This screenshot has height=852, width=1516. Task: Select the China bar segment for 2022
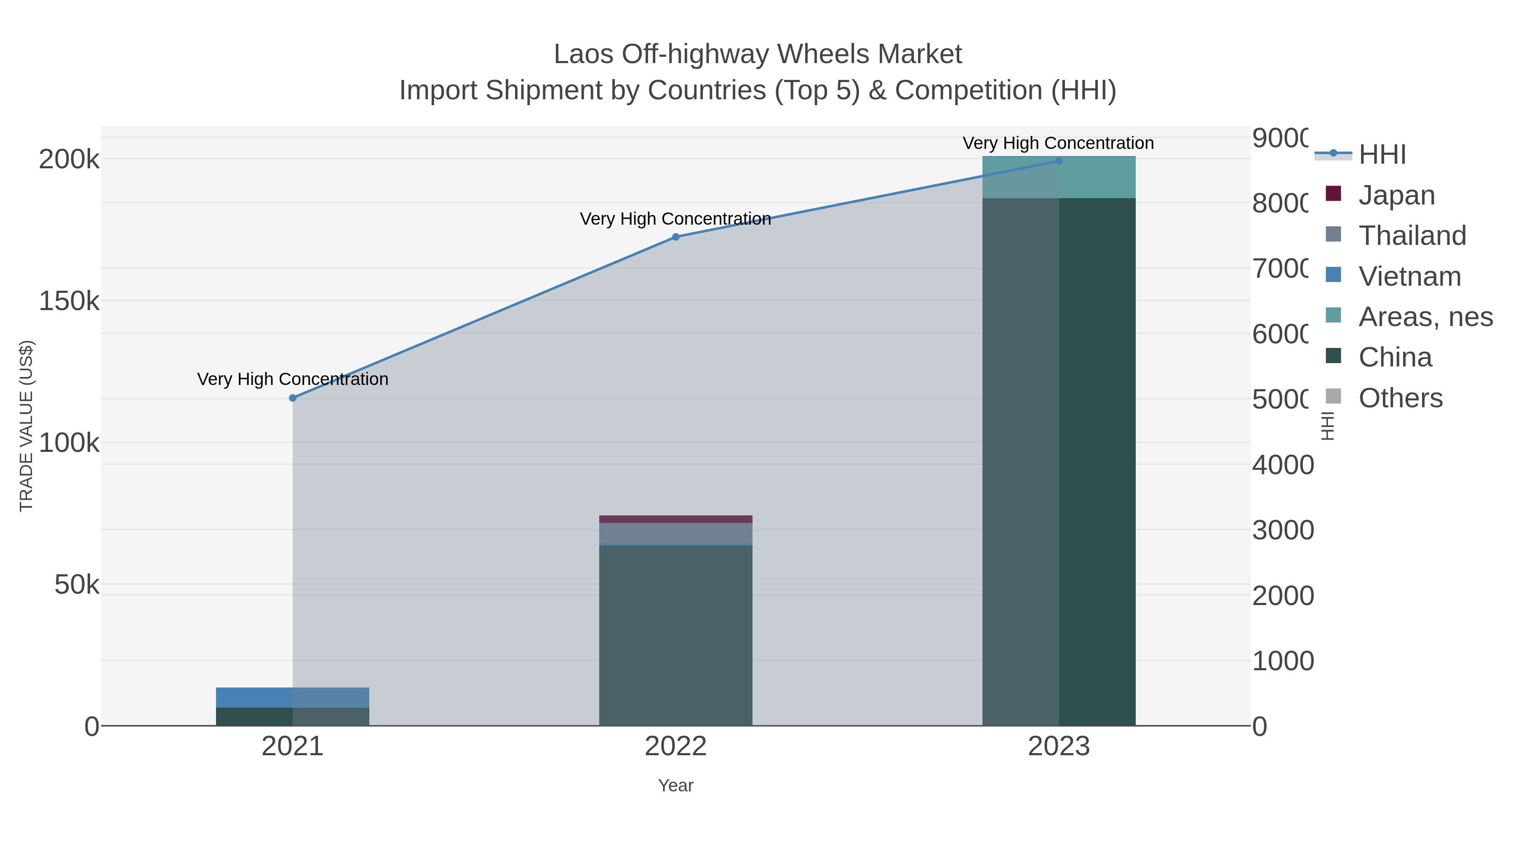(x=675, y=636)
